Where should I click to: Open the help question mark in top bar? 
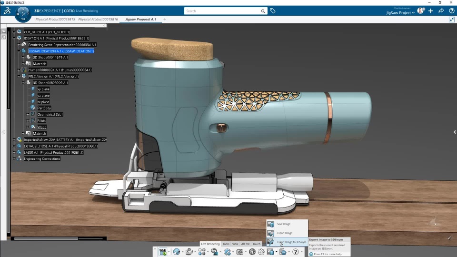tap(451, 10)
